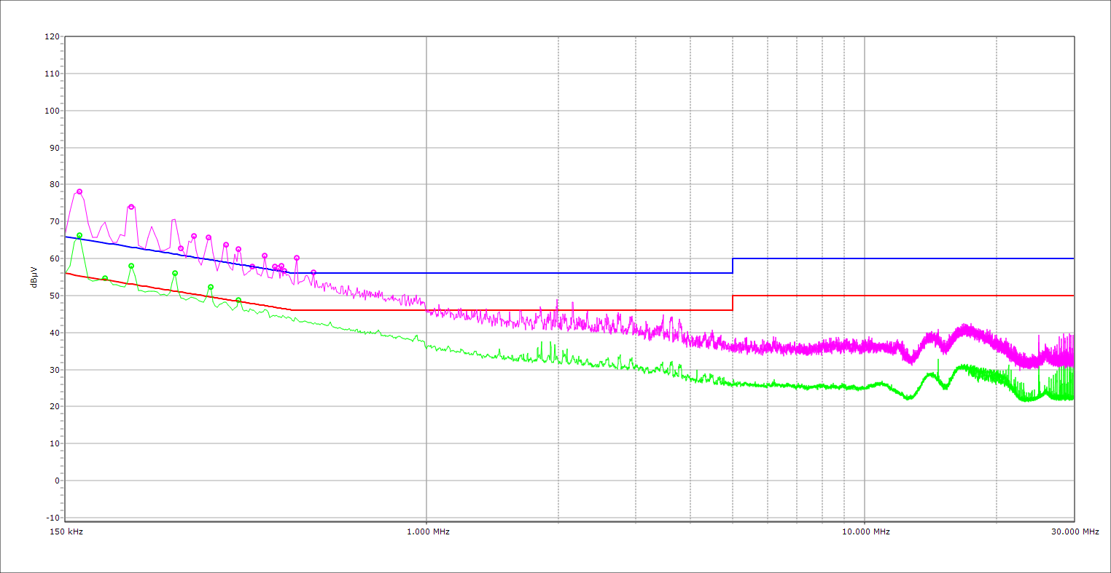Click the 0 tick label on y-axis

56,481
